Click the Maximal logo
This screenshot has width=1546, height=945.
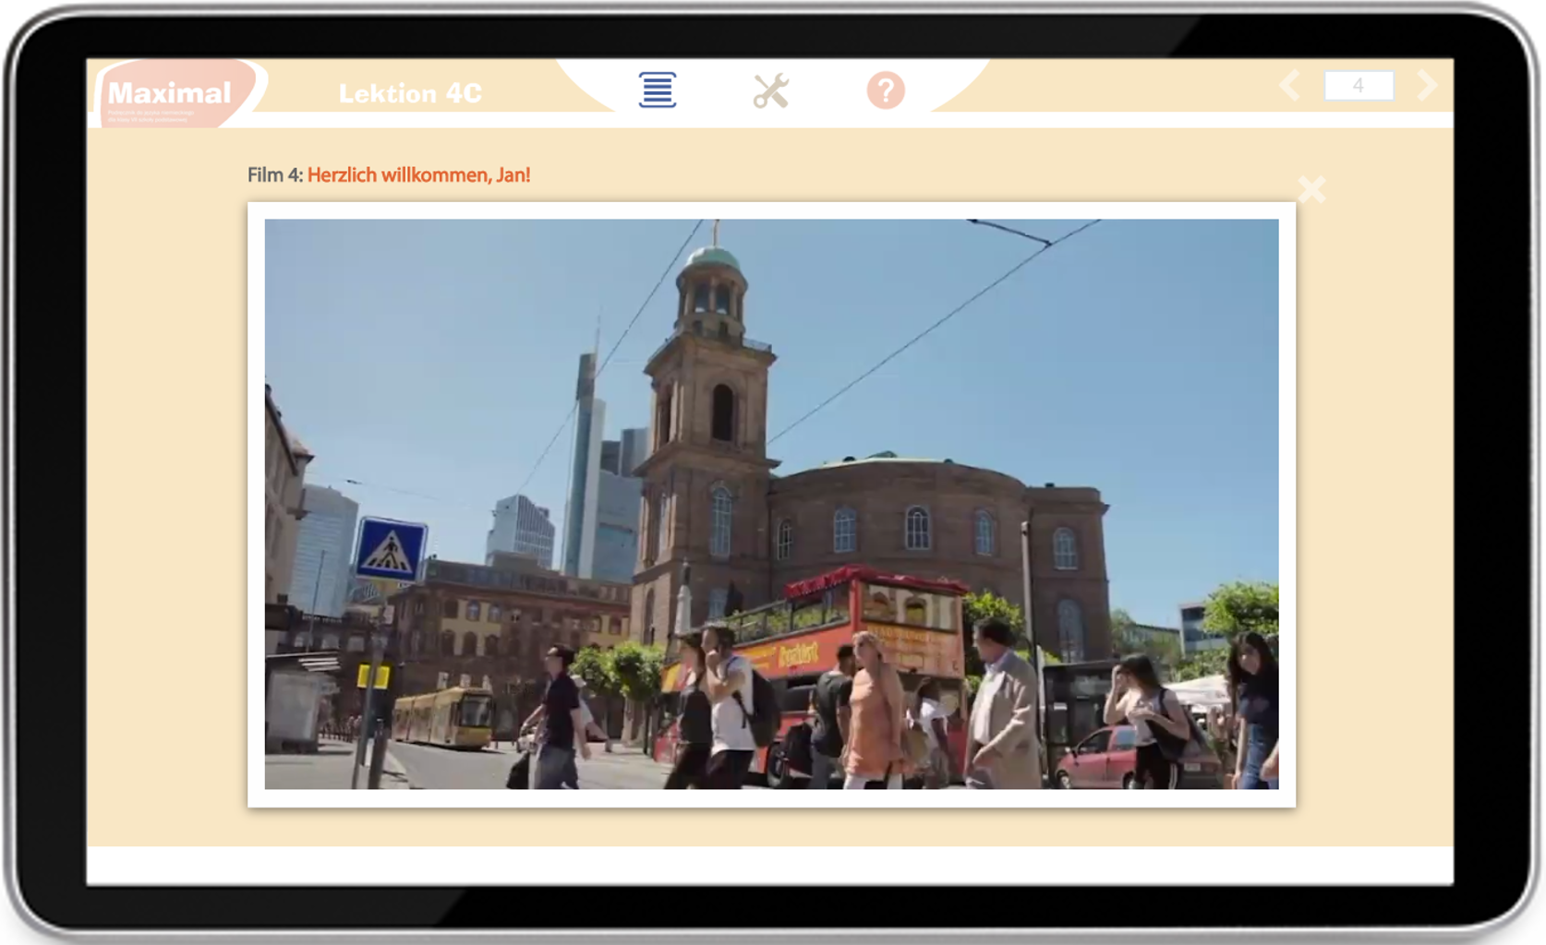point(169,93)
